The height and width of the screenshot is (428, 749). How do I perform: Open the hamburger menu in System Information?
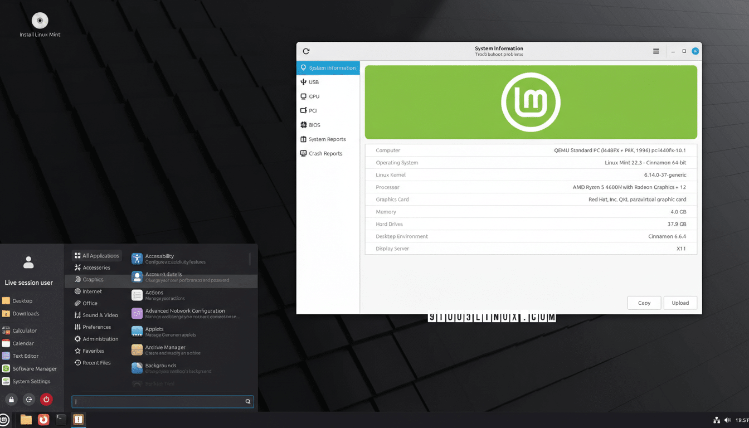tap(656, 51)
